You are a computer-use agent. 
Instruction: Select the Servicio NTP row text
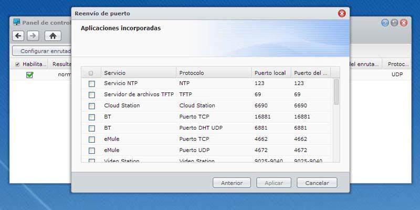coord(121,83)
